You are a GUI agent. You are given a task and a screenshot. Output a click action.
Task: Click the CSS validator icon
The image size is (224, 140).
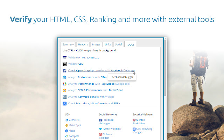click(x=64, y=64)
